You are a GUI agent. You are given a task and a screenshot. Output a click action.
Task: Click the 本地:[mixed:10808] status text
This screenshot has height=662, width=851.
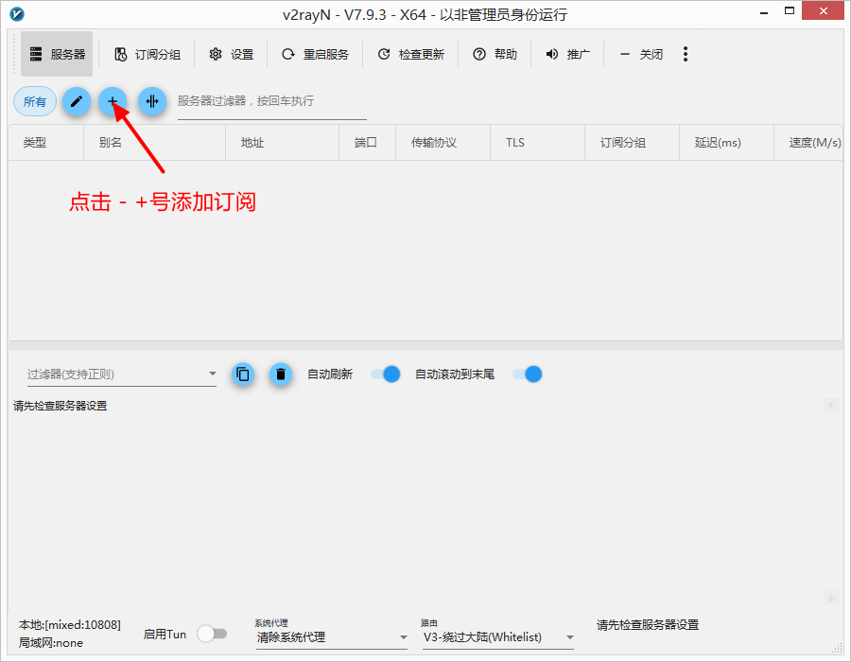pyautogui.click(x=69, y=625)
